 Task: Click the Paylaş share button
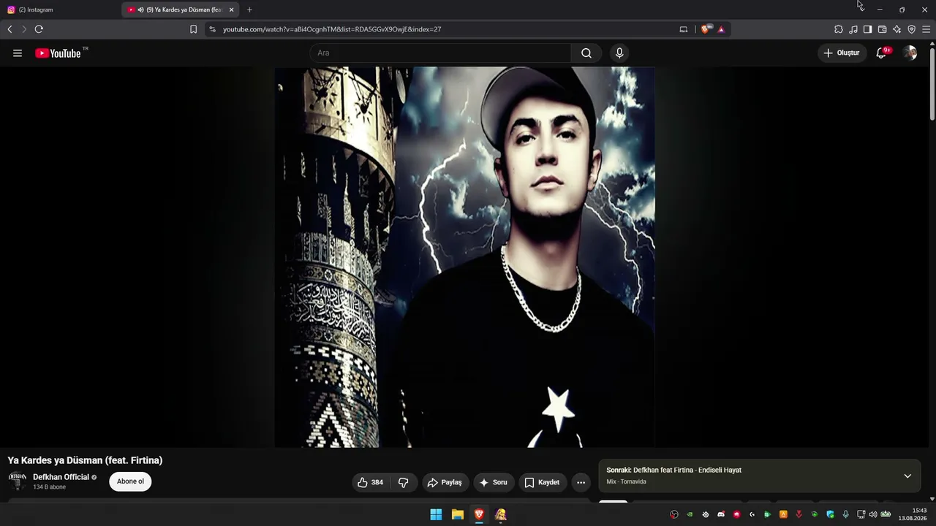(445, 482)
